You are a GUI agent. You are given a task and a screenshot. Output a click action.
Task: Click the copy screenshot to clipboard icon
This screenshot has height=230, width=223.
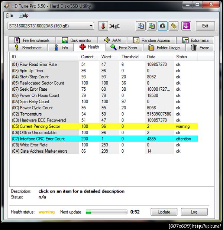(x=152, y=26)
